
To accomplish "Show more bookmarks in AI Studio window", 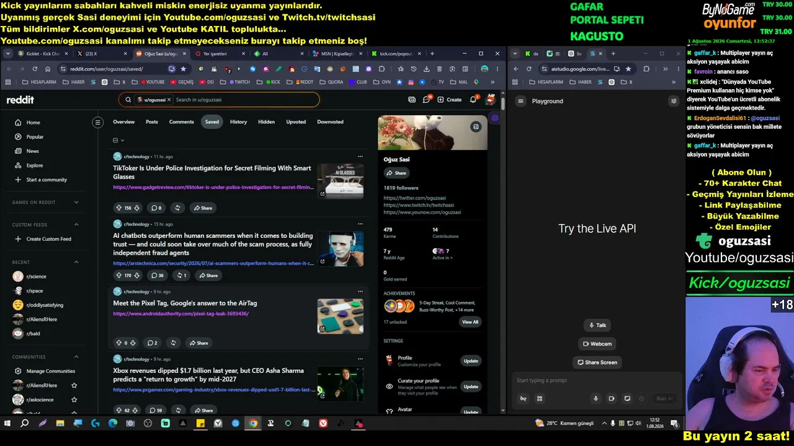I will click(x=674, y=82).
